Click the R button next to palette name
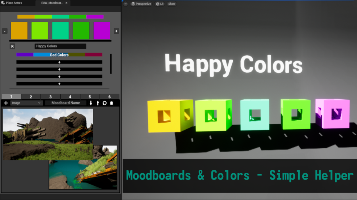The height and width of the screenshot is (200, 357). [x=12, y=46]
